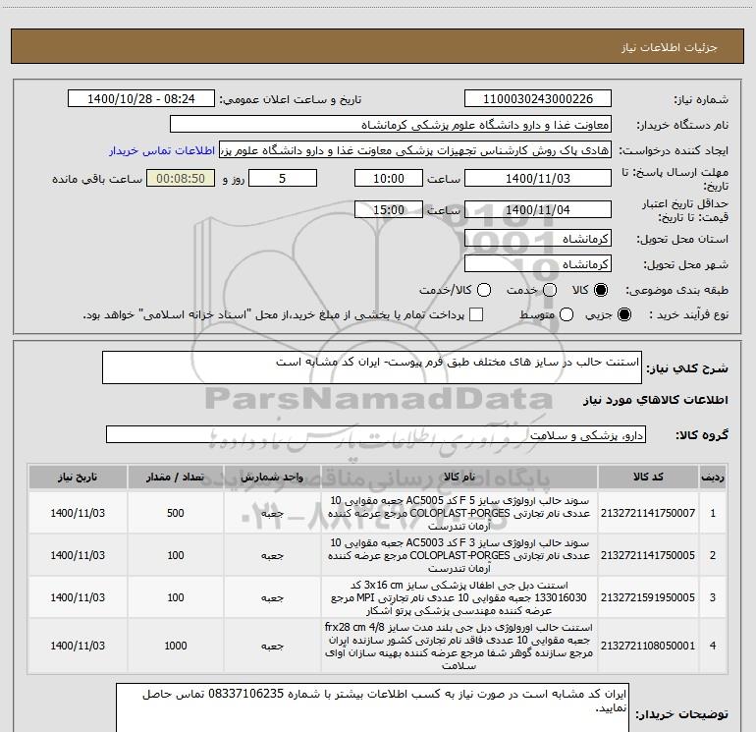The width and height of the screenshot is (756, 732).
Task: Click item name with code AC5005
Action: [459, 513]
